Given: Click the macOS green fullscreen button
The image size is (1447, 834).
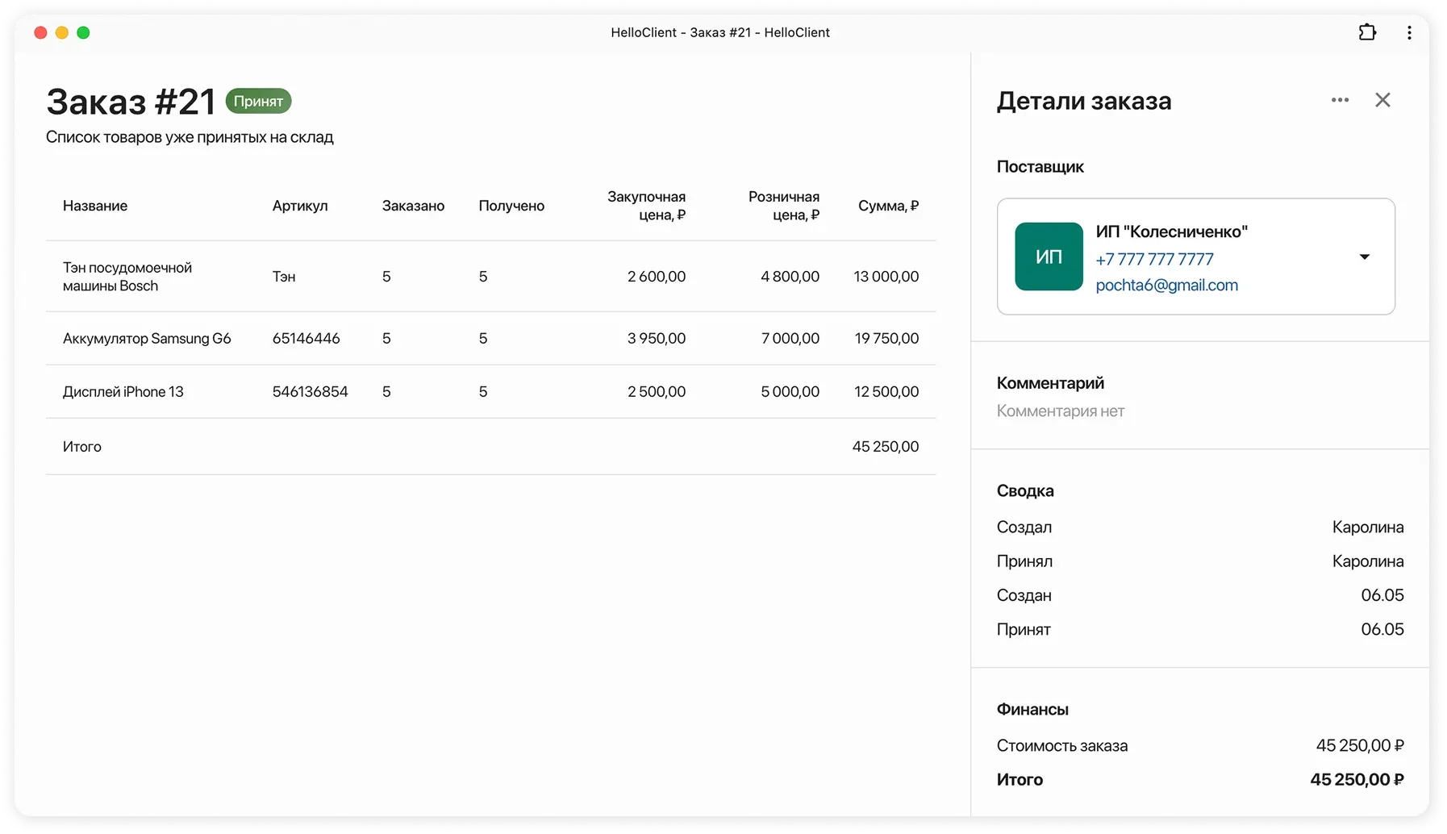Looking at the screenshot, I should click(83, 32).
